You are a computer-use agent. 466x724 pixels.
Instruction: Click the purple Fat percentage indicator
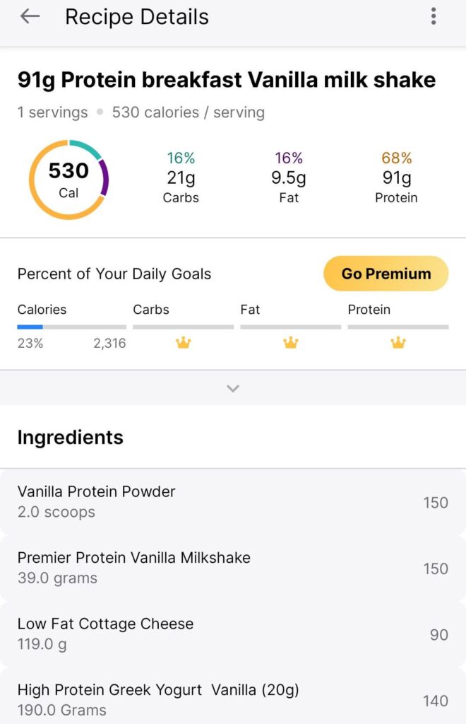288,158
